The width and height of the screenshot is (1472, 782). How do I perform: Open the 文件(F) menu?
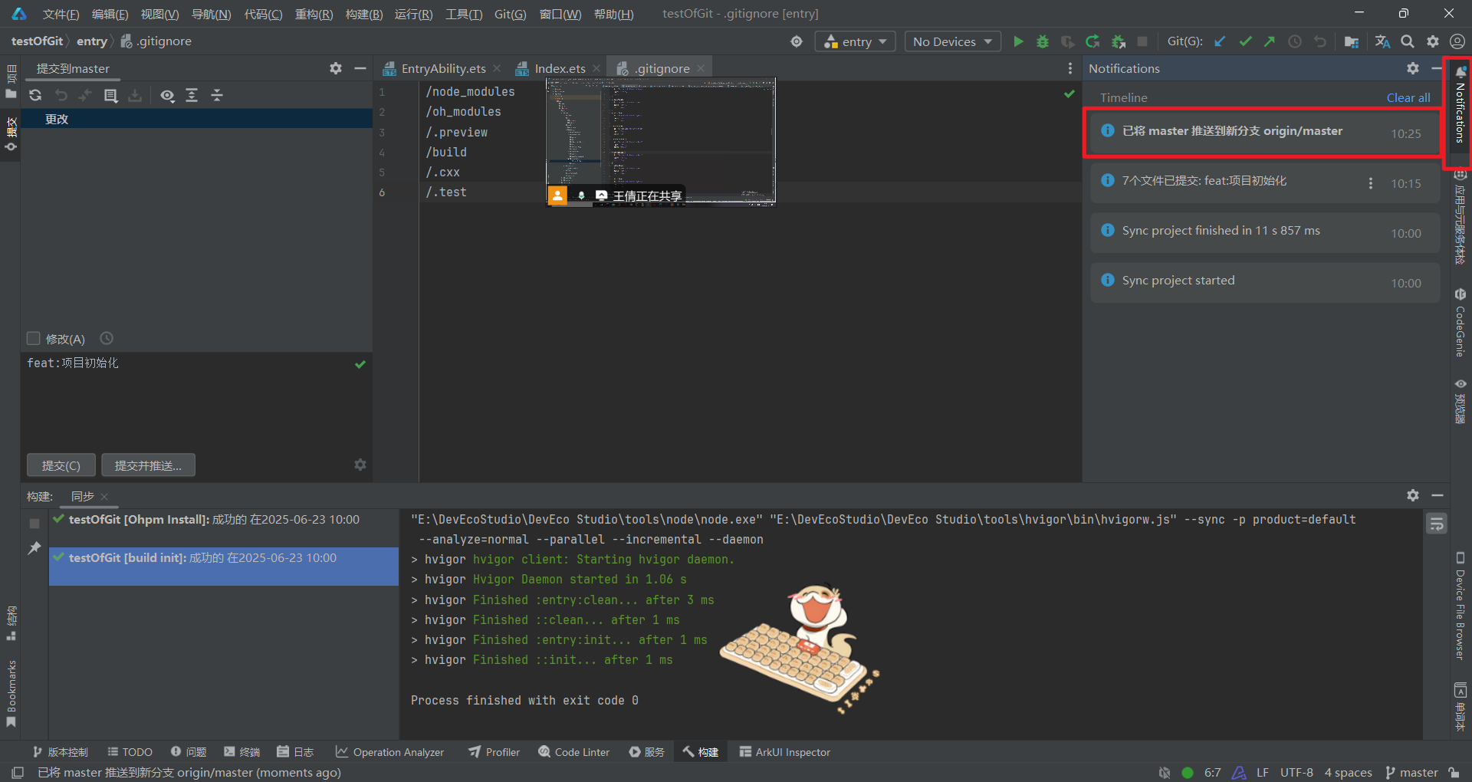(61, 14)
